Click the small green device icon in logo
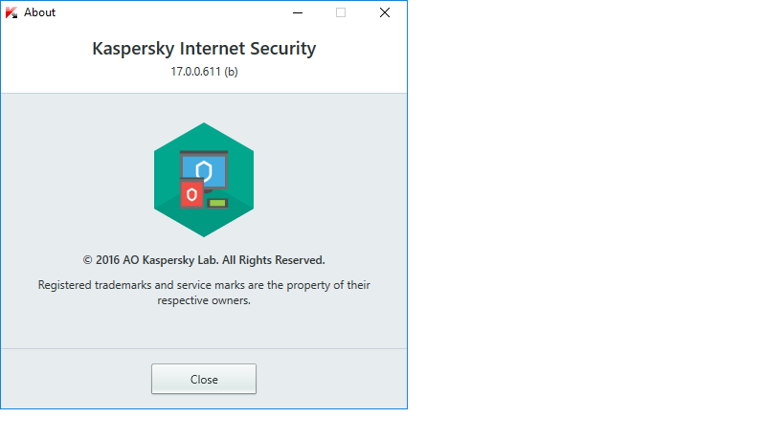Image resolution: width=784 pixels, height=440 pixels. pyautogui.click(x=217, y=203)
